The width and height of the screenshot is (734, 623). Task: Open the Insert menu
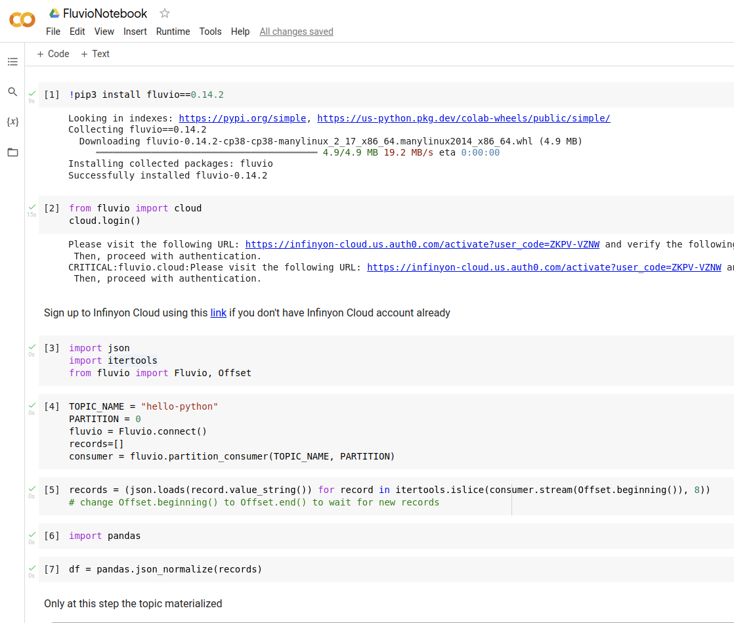click(x=135, y=31)
